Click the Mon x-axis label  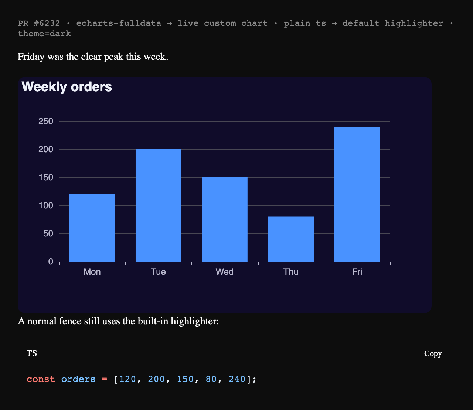[92, 272]
